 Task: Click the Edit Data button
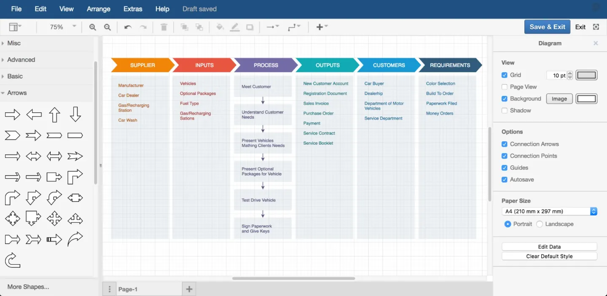pyautogui.click(x=549, y=246)
